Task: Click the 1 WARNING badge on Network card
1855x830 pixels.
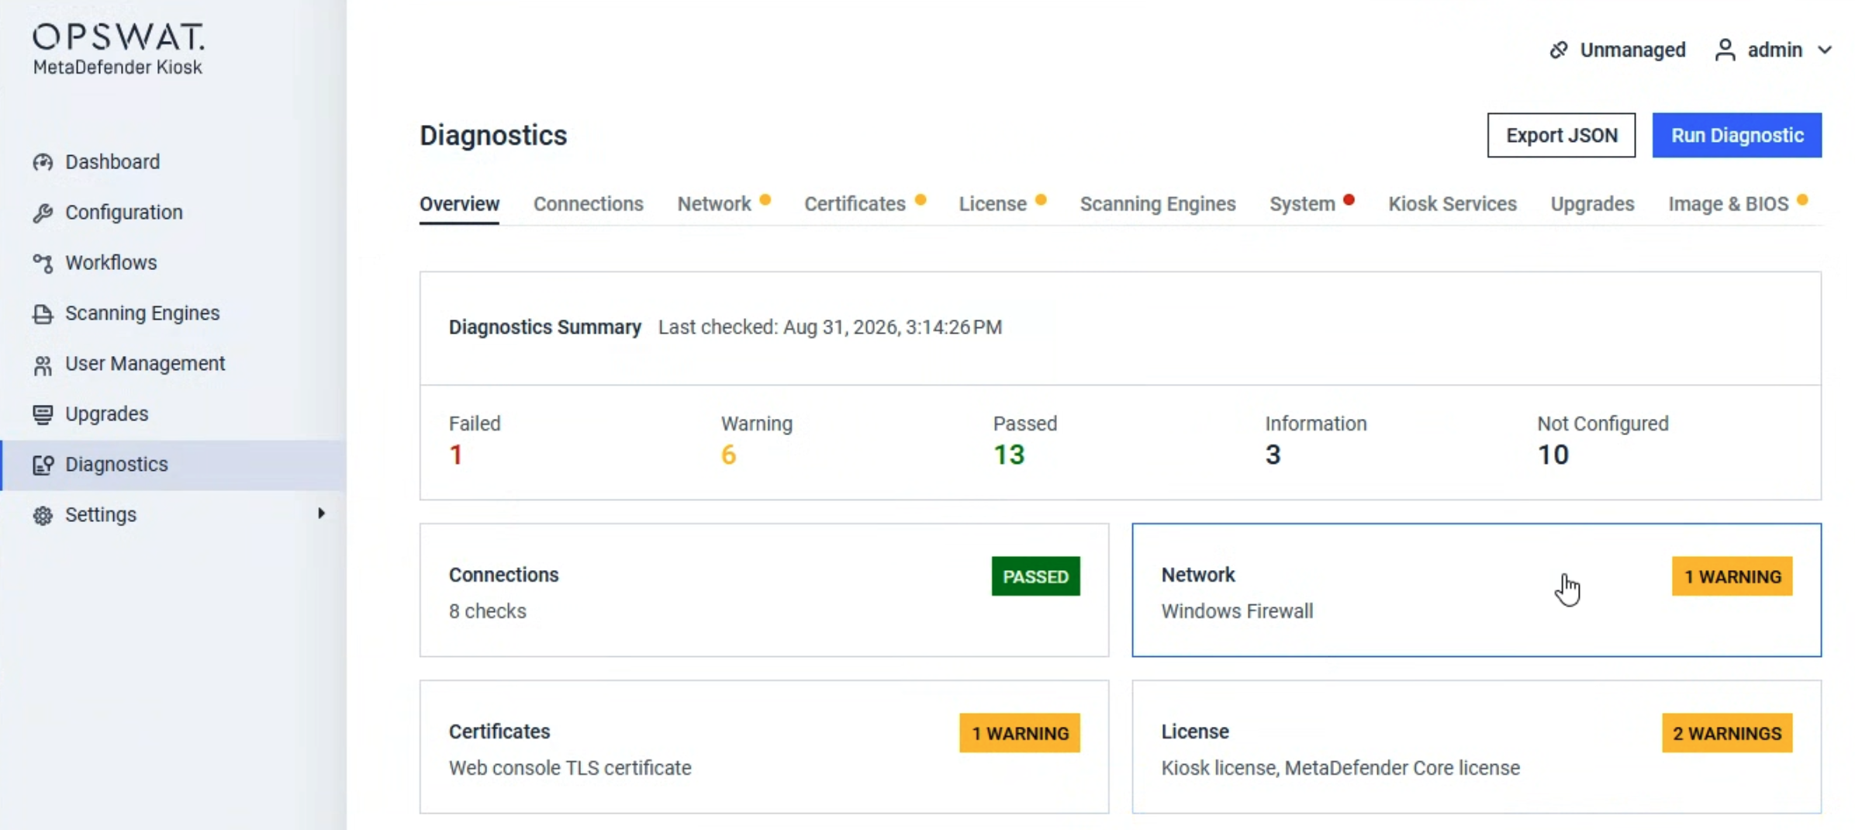Action: coord(1732,576)
